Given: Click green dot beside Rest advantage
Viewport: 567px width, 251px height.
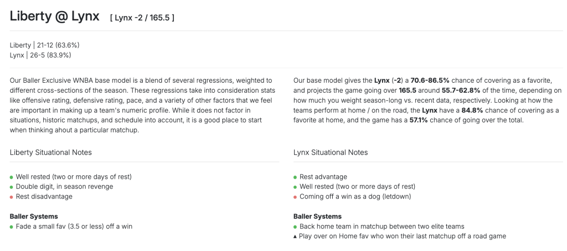Looking at the screenshot, I should (295, 177).
